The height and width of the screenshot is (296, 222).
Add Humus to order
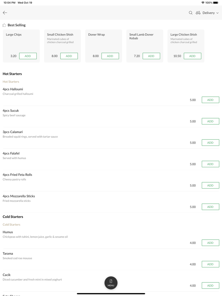[x=210, y=243]
